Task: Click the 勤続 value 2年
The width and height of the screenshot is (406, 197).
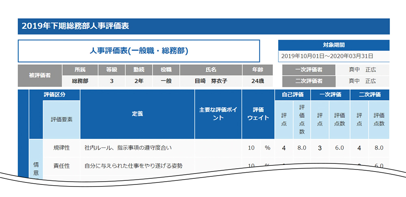Action: [139, 81]
